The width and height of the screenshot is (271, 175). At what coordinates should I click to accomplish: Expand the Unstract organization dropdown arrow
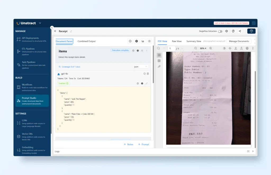click(x=40, y=23)
